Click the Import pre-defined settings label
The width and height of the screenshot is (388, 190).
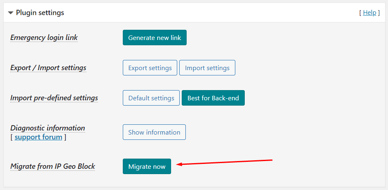click(54, 98)
